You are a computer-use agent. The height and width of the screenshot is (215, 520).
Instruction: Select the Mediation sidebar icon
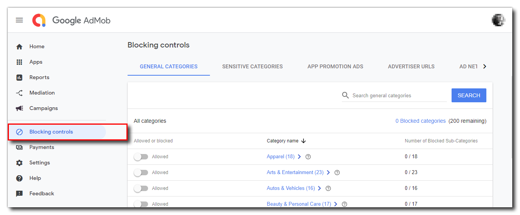click(x=19, y=93)
